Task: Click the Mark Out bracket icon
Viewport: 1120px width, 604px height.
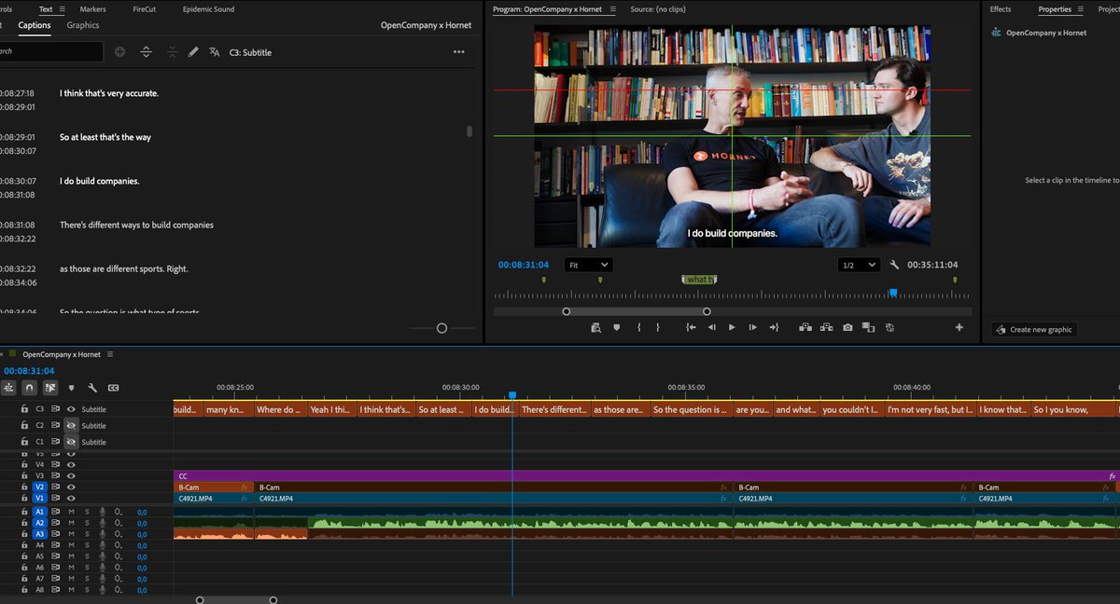Action: click(658, 327)
